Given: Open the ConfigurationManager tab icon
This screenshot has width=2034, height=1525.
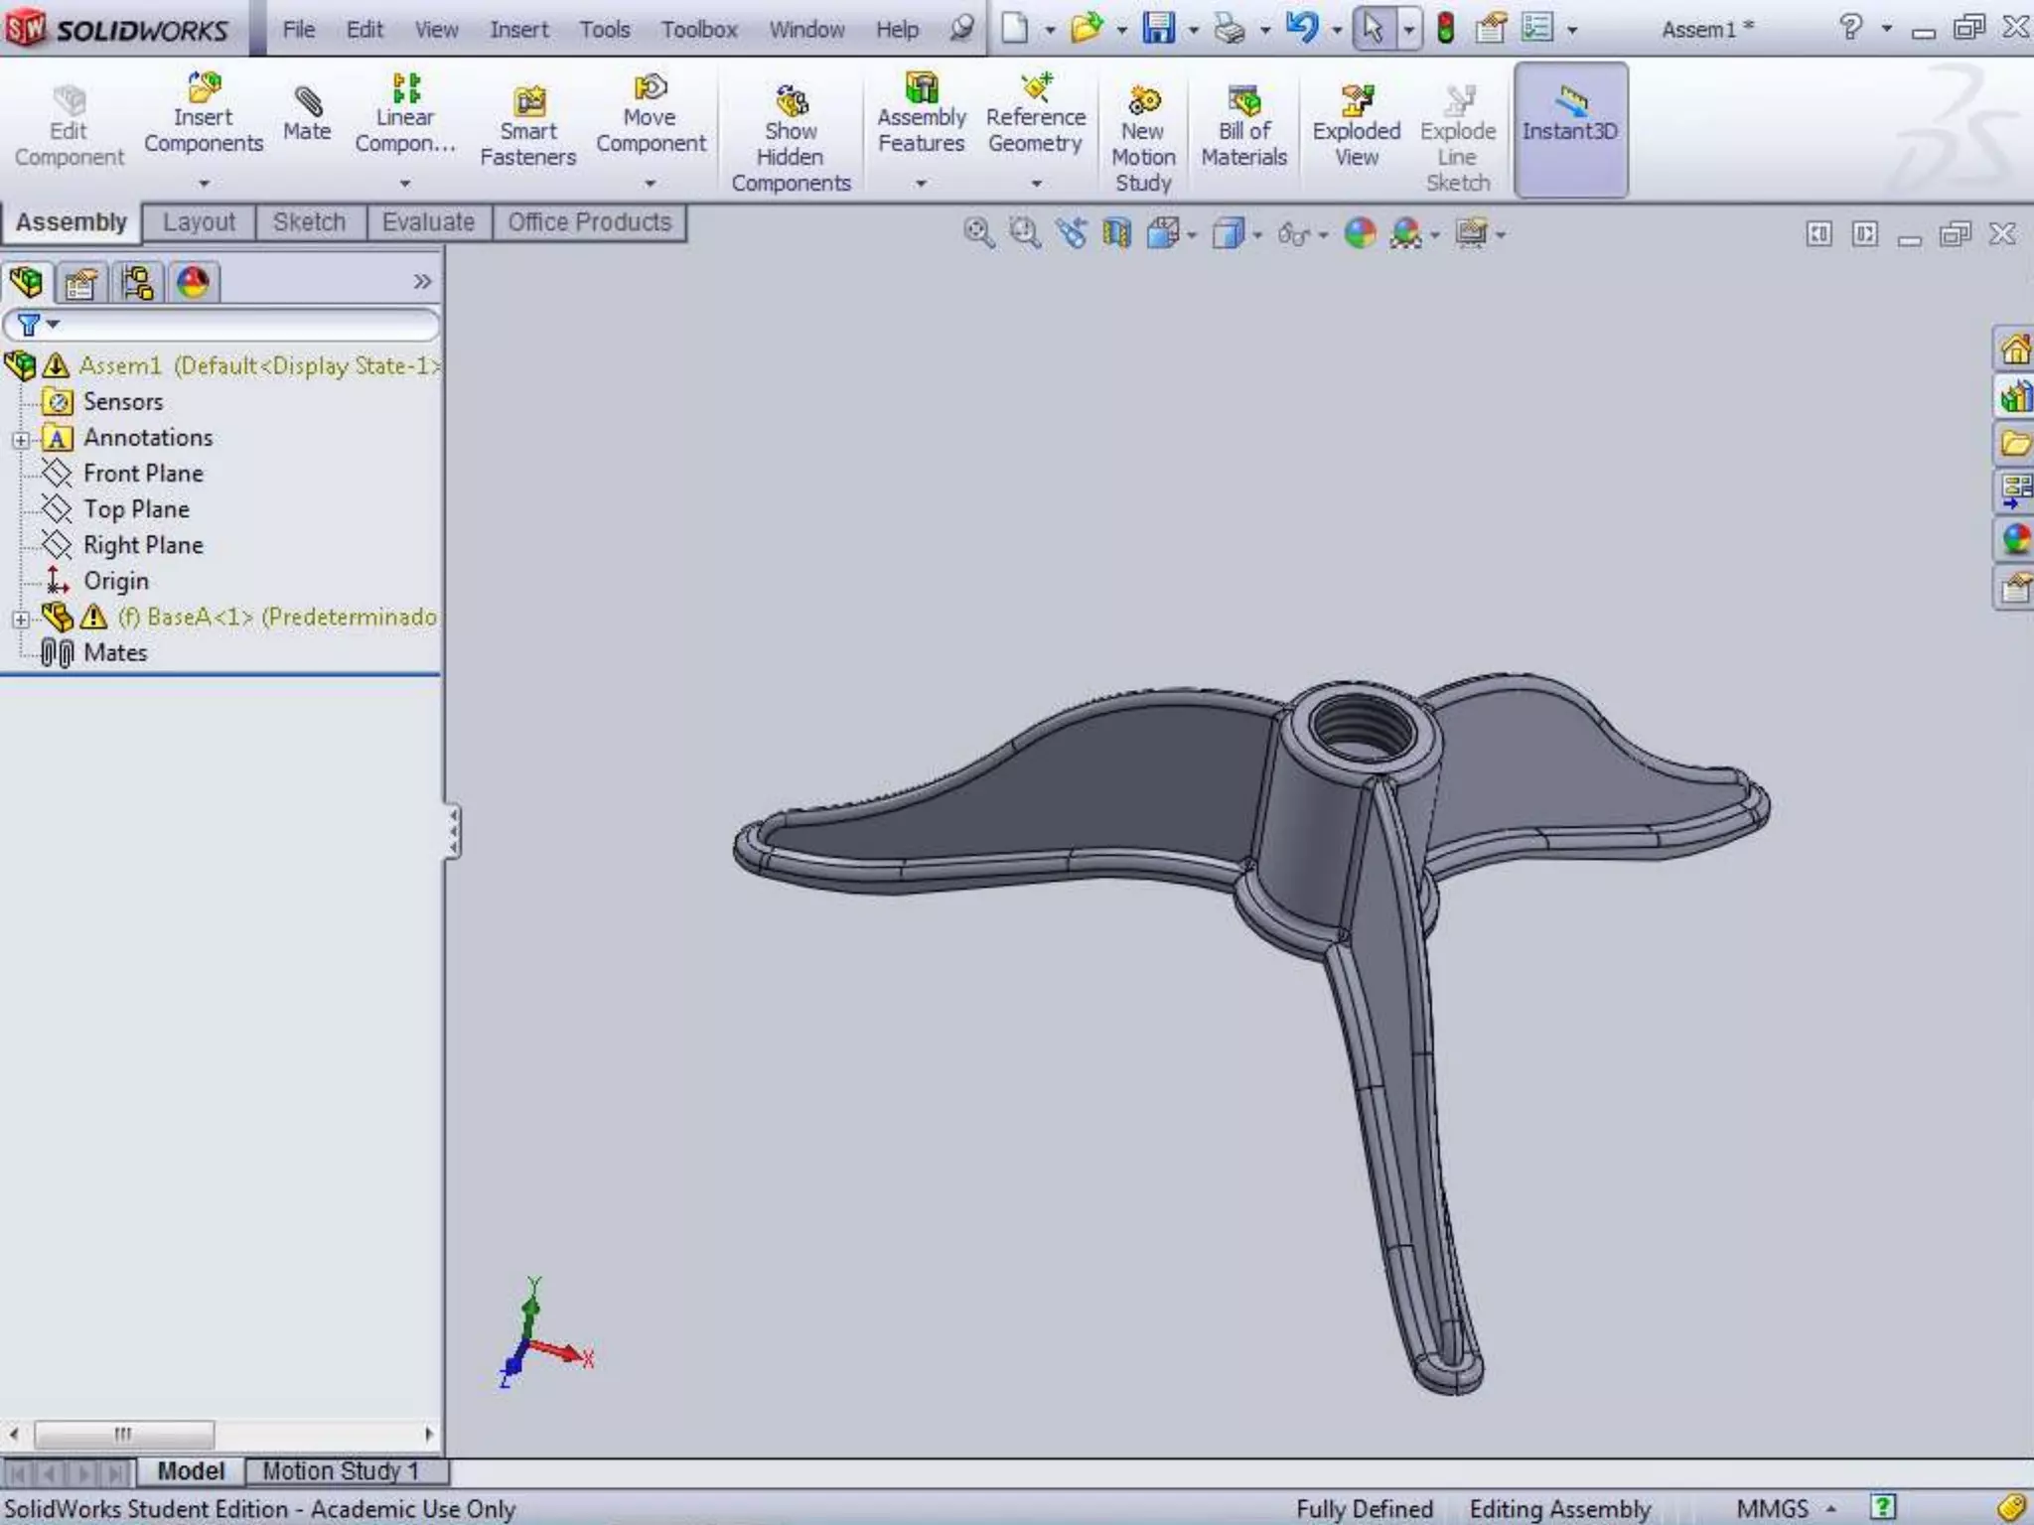Looking at the screenshot, I should click(x=137, y=283).
